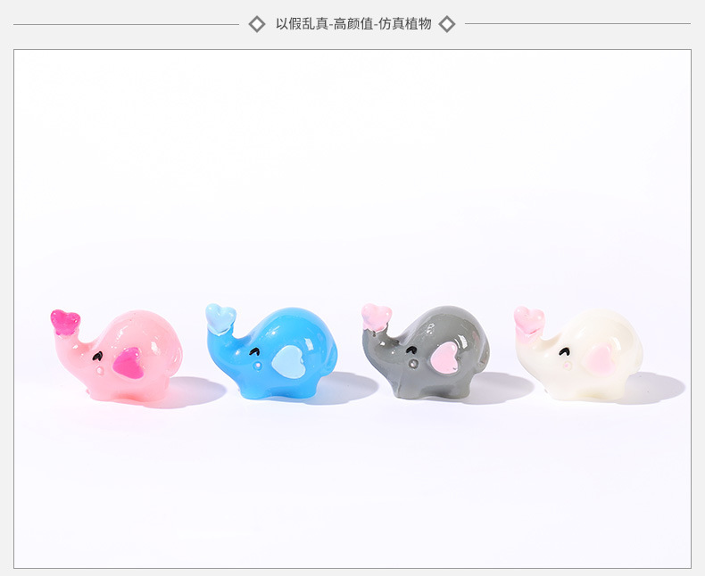Click the smiling eye of the blue elephant
This screenshot has width=705, height=576.
point(254,351)
